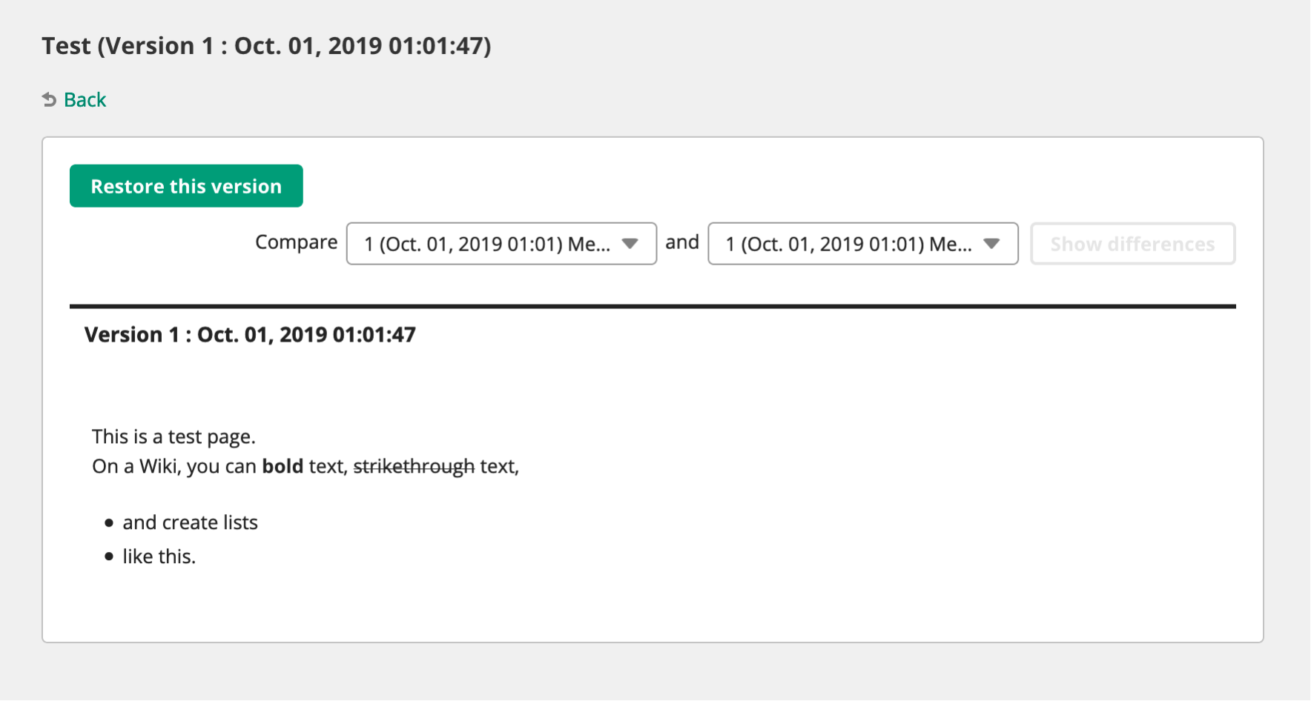
Task: Click the "On a Wiki, you can" text
Action: pyautogui.click(x=174, y=466)
